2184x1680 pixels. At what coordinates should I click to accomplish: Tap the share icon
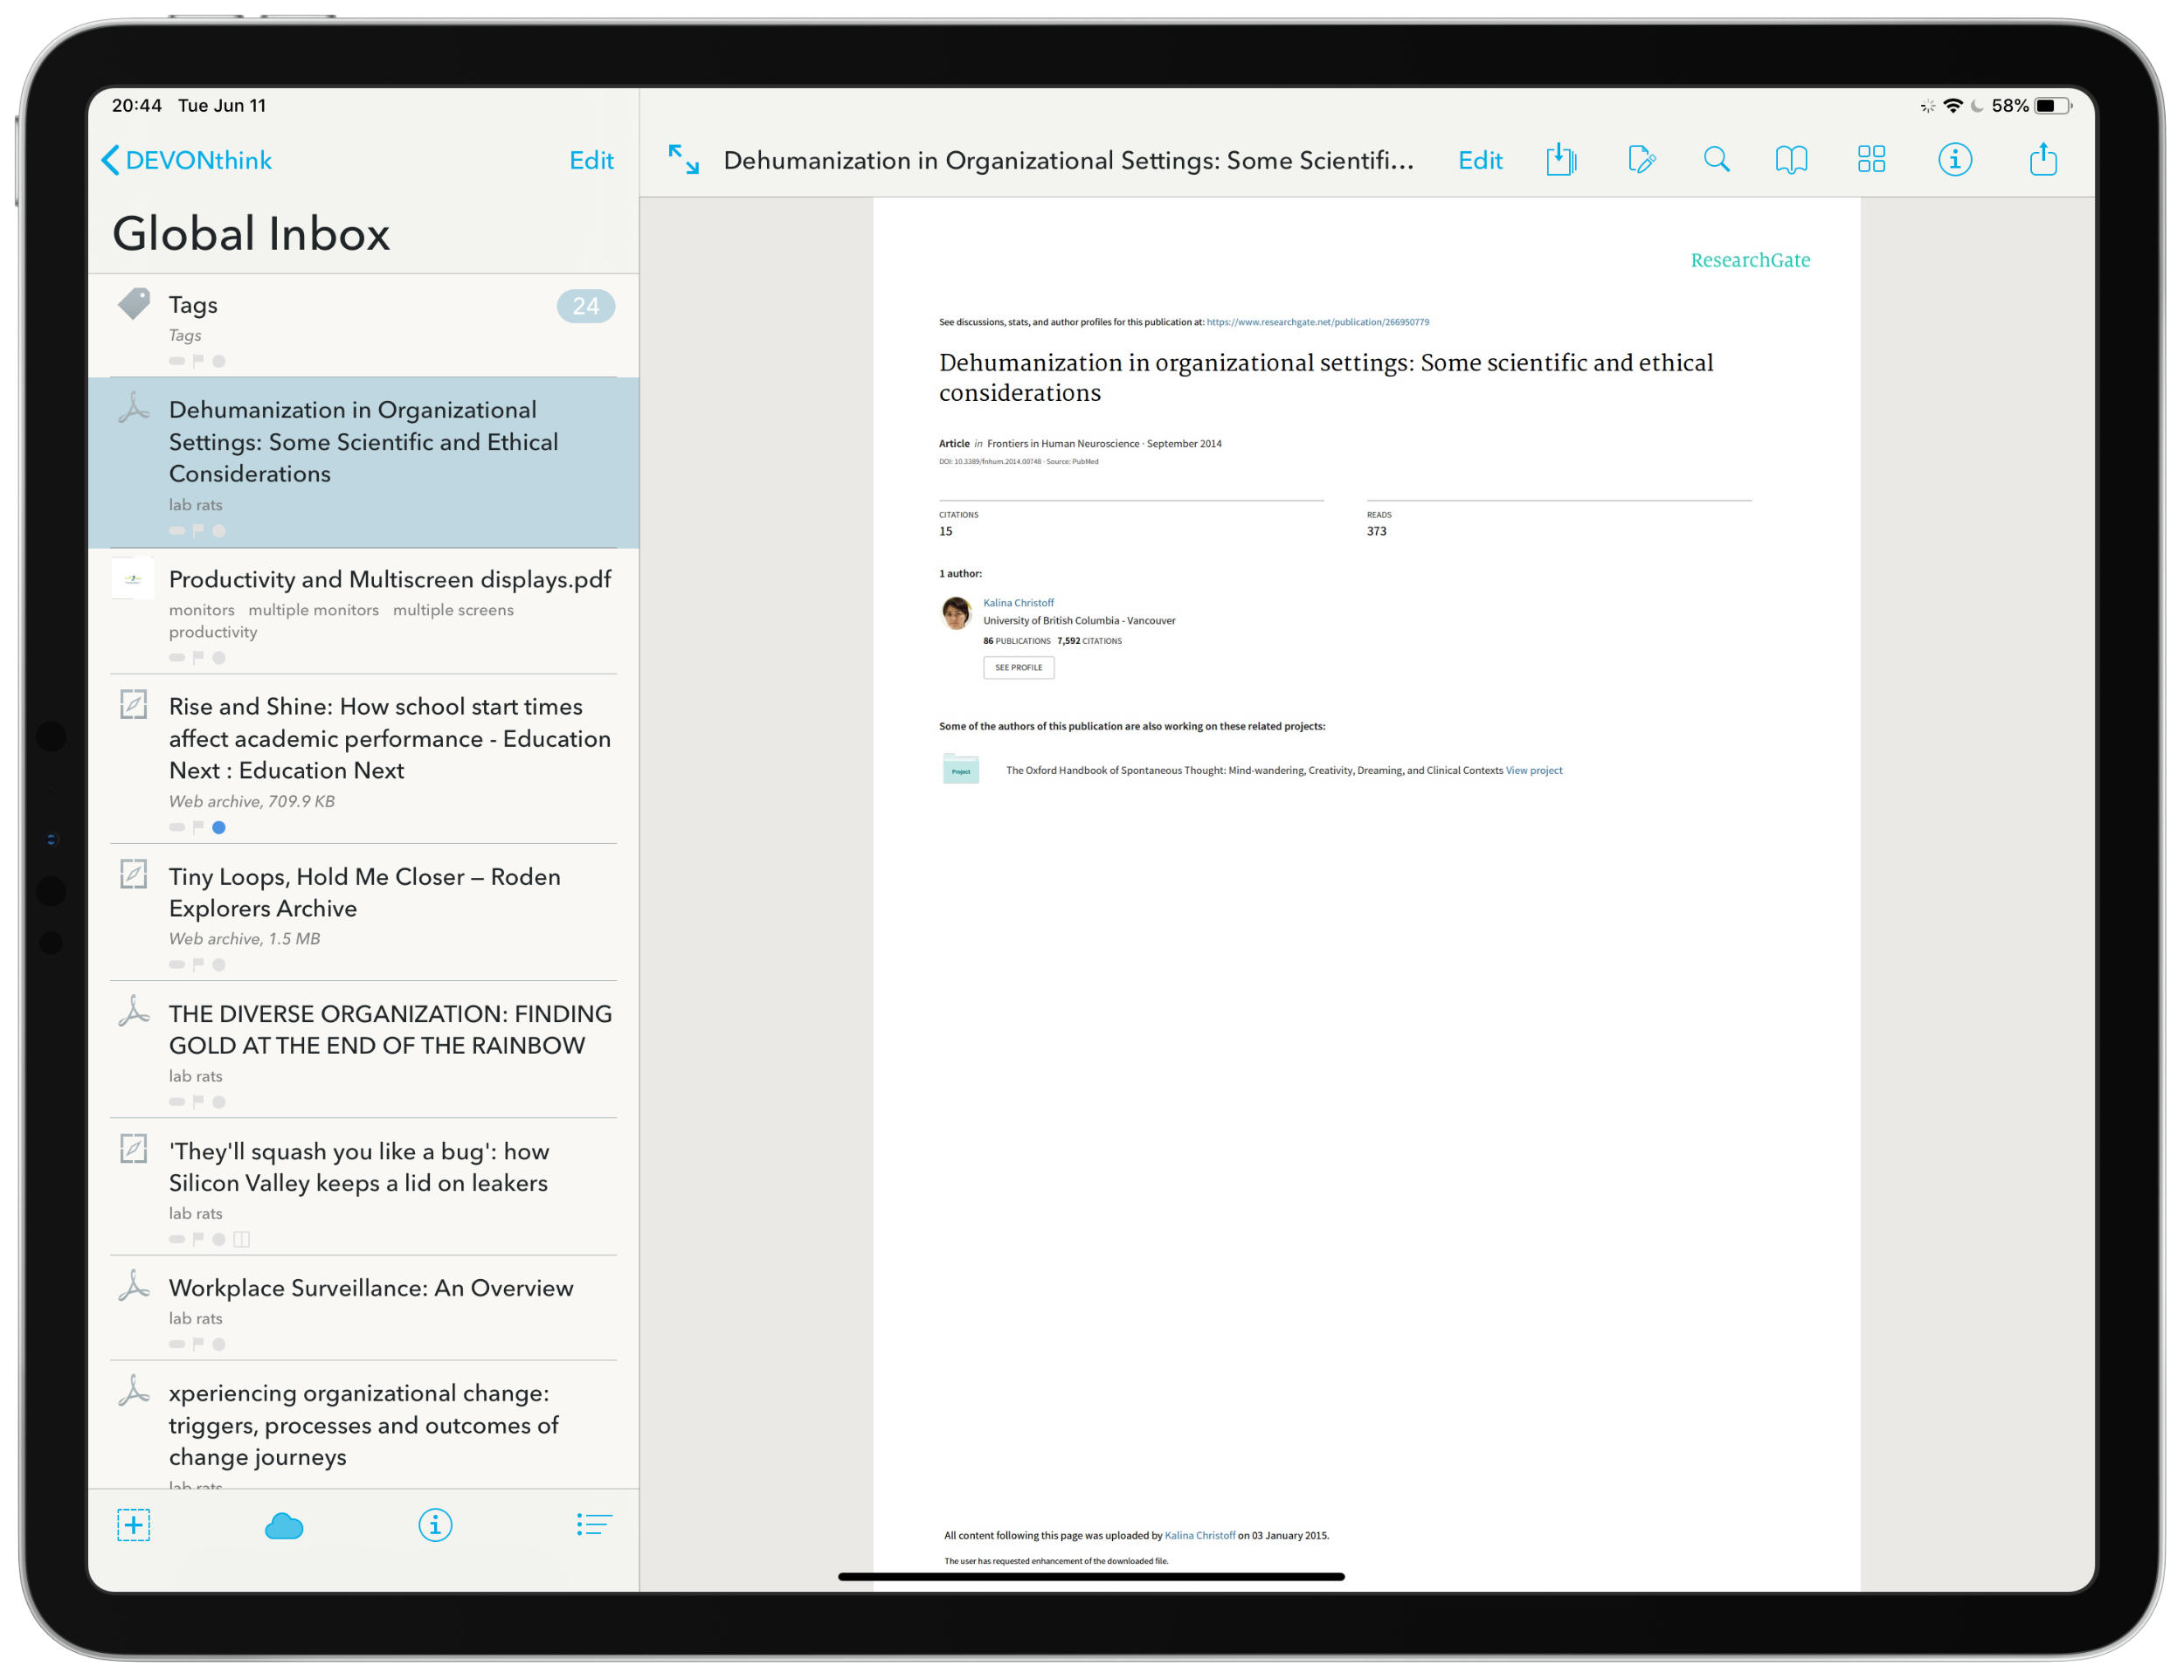(2042, 160)
